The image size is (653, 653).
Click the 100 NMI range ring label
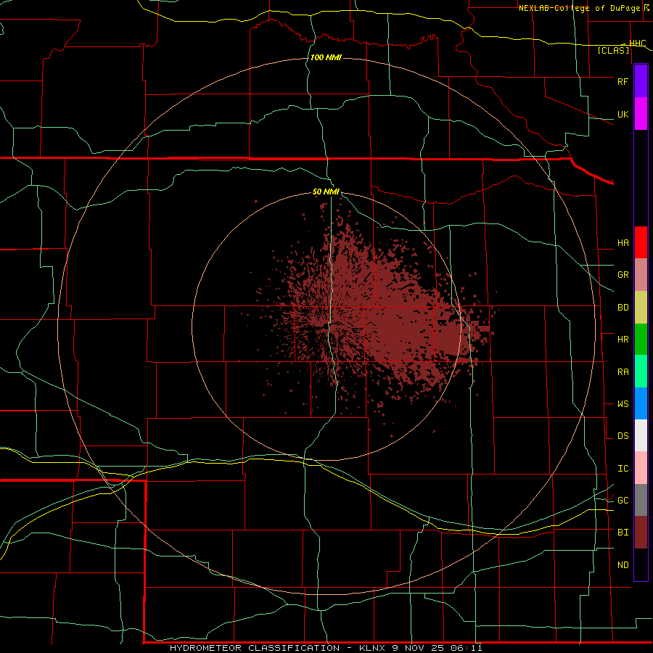coord(326,57)
